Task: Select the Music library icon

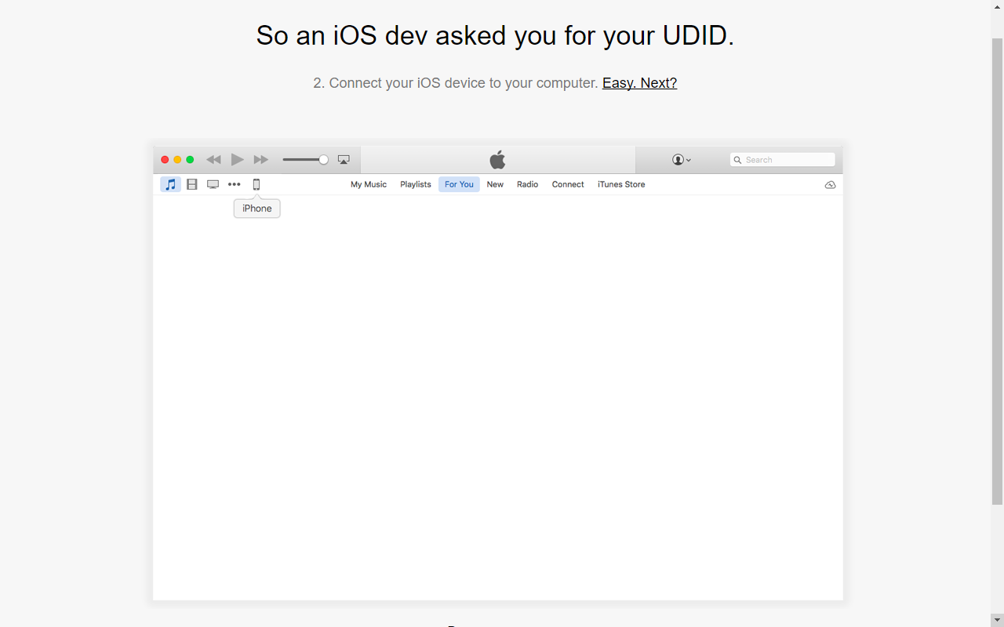Action: [170, 184]
